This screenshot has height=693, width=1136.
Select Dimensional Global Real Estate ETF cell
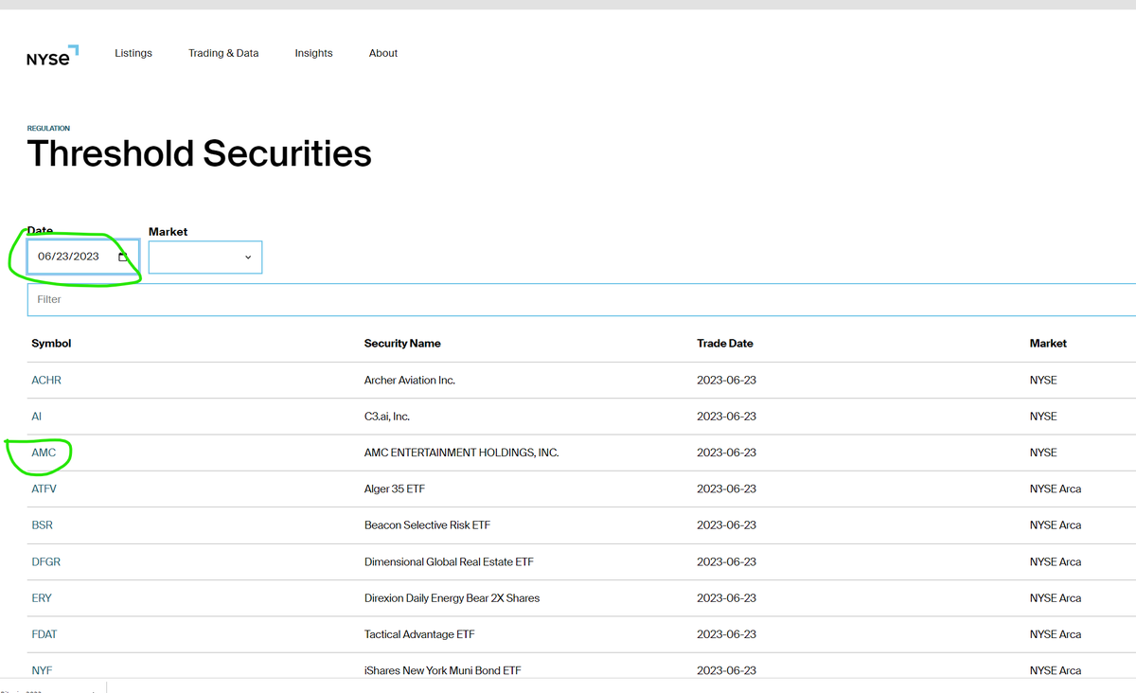click(x=449, y=561)
